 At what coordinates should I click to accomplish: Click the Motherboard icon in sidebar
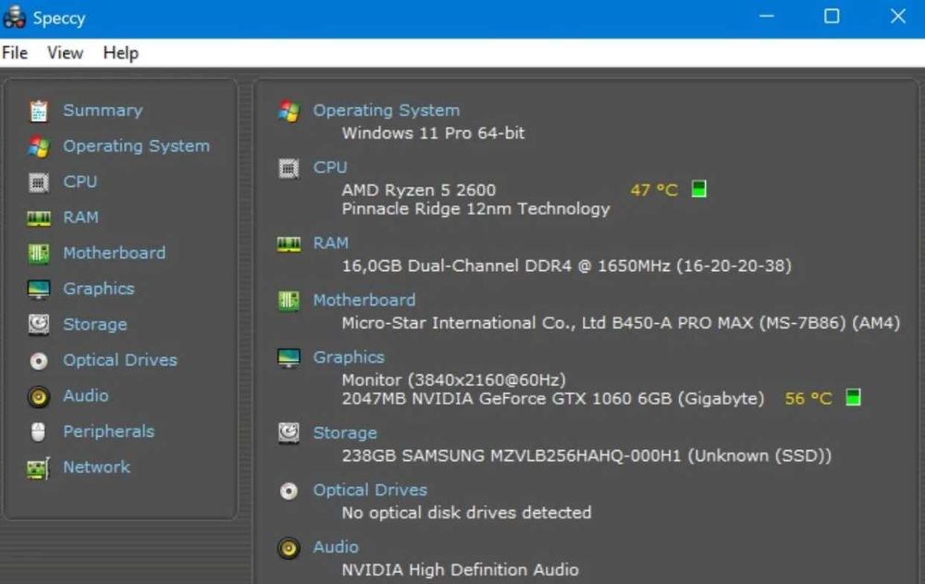[39, 254]
